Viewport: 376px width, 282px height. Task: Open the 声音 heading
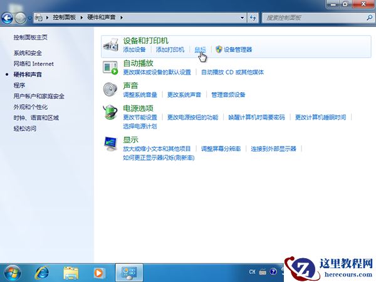(x=131, y=86)
